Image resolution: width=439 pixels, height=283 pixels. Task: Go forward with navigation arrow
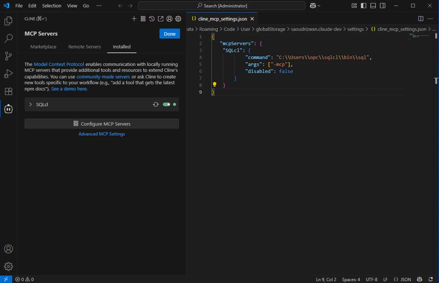point(130,5)
